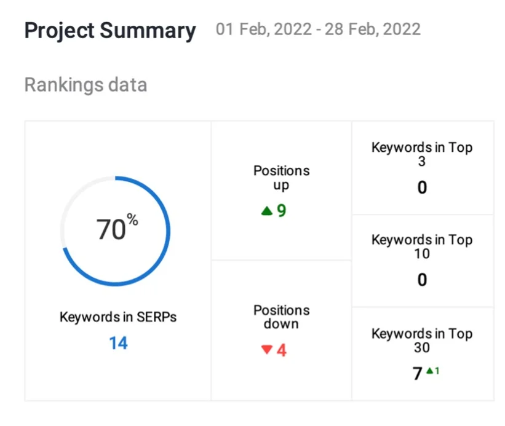Select the date range 01 Feb - 28 Feb
The width and height of the screenshot is (505, 426).
coord(318,30)
